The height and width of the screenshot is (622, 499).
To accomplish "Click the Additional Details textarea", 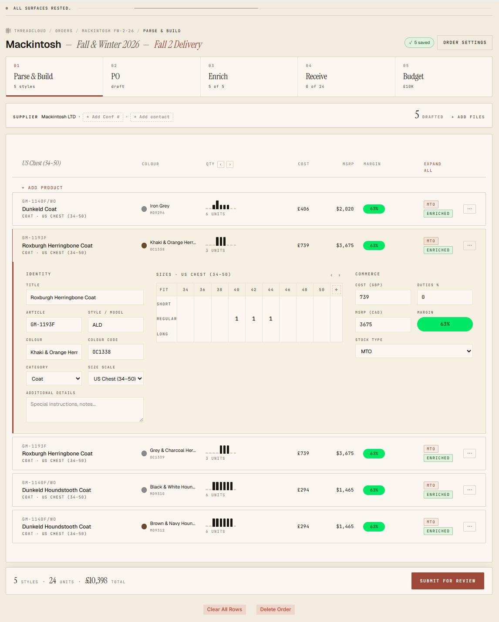I will 85,410.
